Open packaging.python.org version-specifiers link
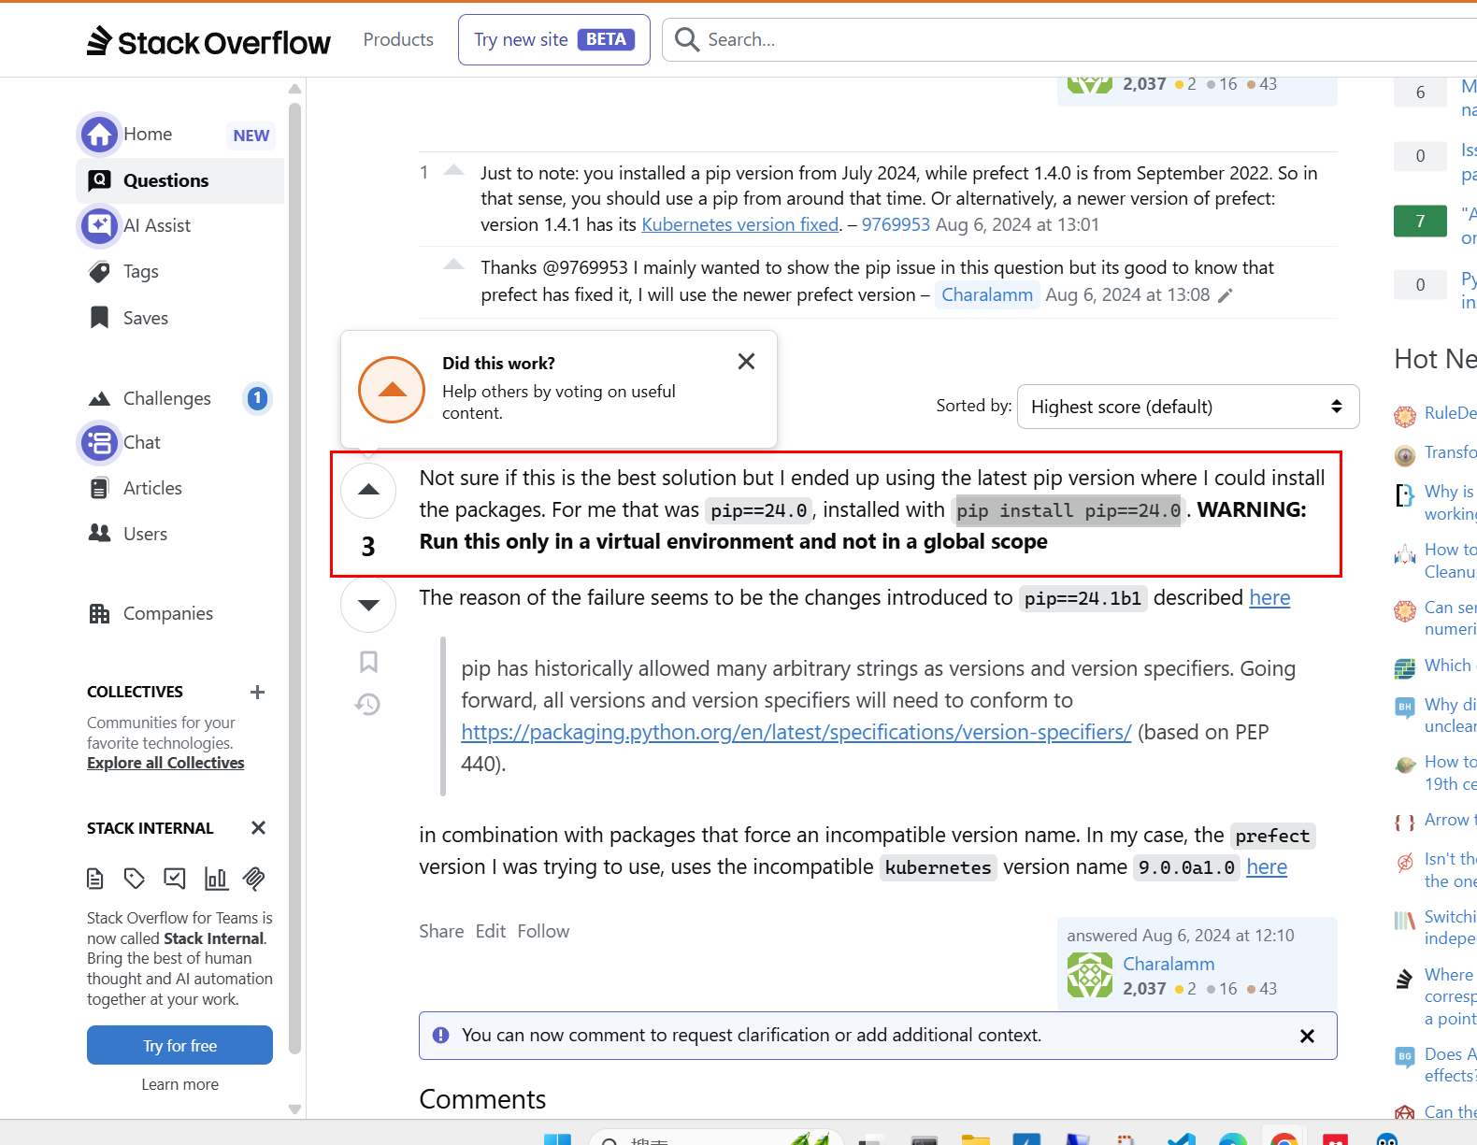1477x1145 pixels. [796, 732]
